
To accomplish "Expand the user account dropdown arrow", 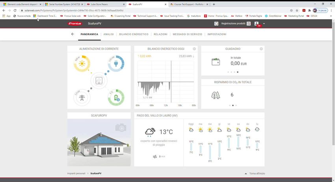I will pyautogui.click(x=264, y=24).
